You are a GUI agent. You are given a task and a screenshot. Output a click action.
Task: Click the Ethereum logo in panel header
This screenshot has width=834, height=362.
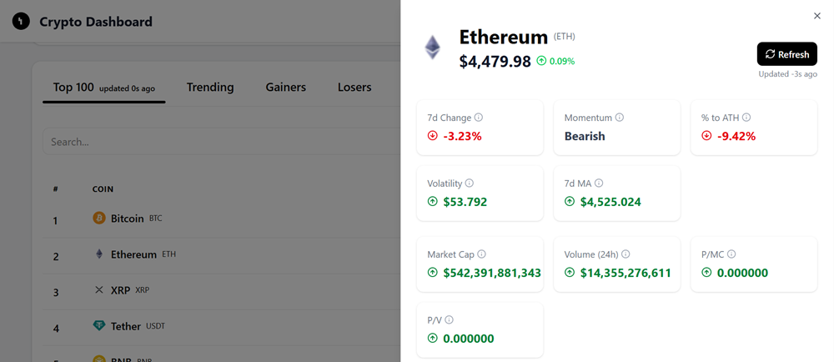[x=432, y=48]
